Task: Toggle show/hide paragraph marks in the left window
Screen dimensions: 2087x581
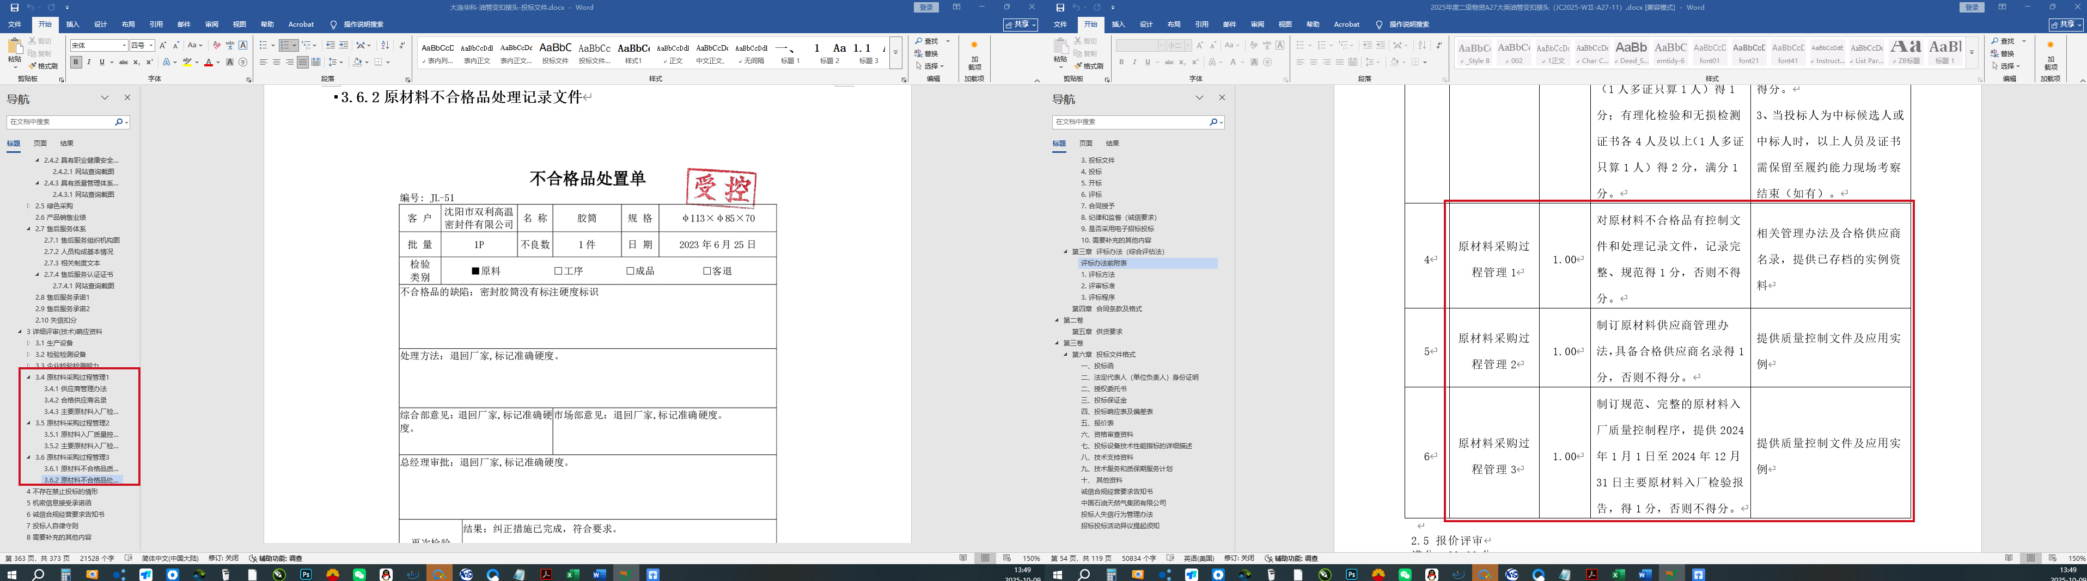Action: pos(402,45)
